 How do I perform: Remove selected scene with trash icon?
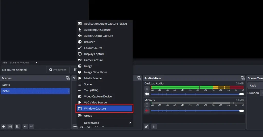[x=10, y=126]
